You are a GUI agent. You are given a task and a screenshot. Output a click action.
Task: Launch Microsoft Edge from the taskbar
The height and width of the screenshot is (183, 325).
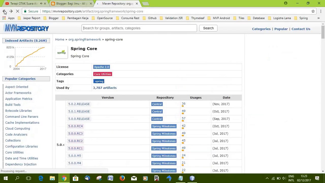[x=41, y=178]
